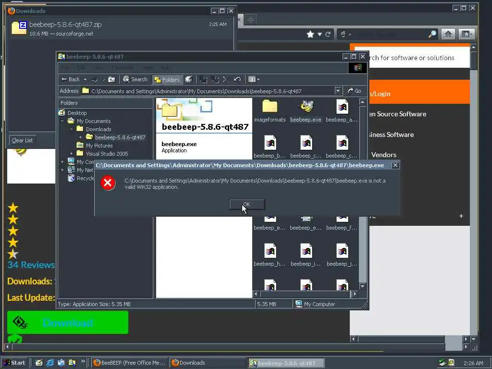This screenshot has width=492, height=369.
Task: Click the Start button on taskbar
Action: click(x=14, y=363)
